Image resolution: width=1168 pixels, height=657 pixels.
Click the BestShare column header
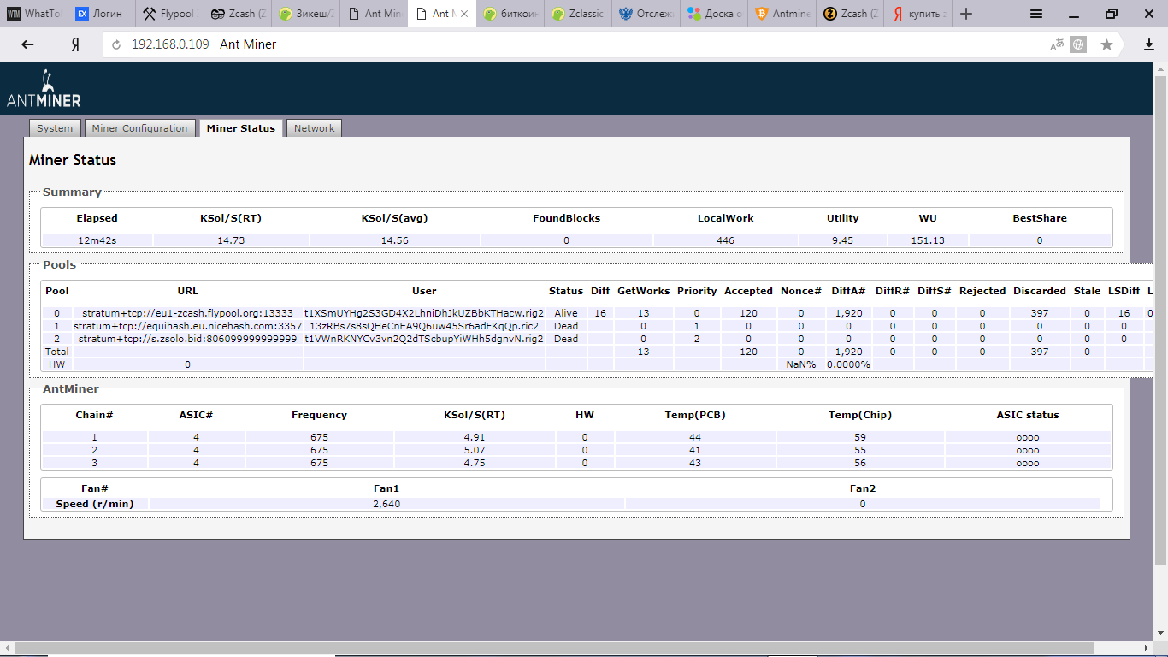click(1040, 218)
